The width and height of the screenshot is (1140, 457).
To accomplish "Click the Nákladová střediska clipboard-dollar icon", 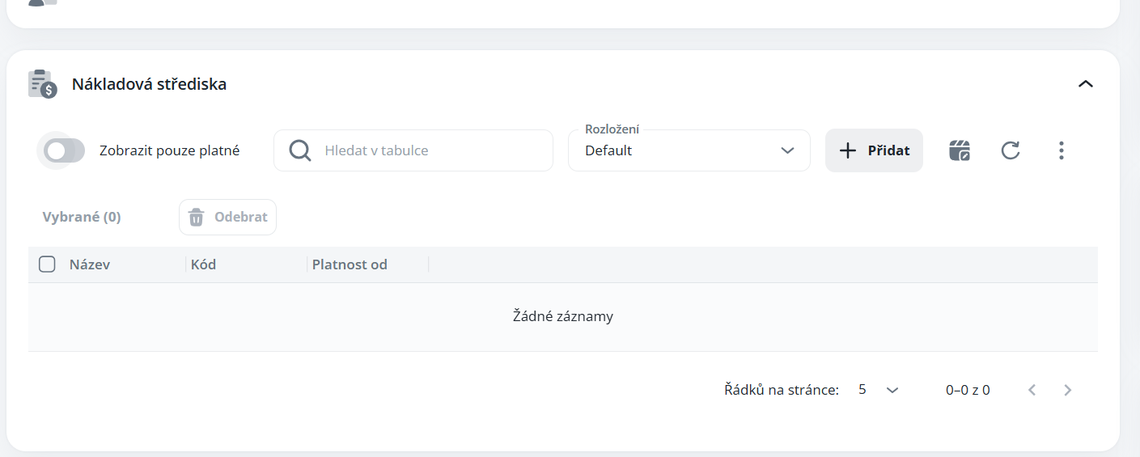I will click(x=42, y=84).
